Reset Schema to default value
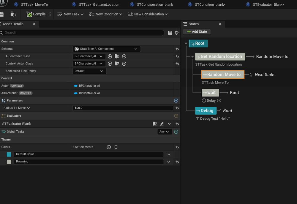 (x=177, y=49)
